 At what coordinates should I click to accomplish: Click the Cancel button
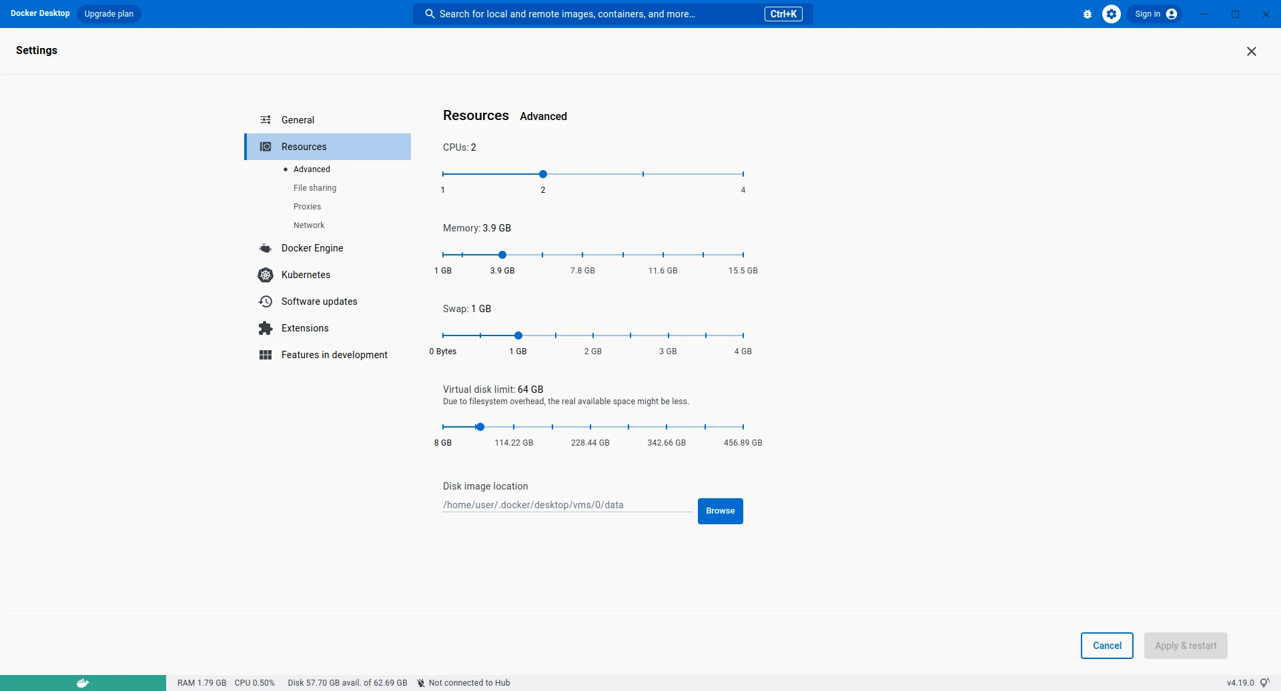point(1107,646)
